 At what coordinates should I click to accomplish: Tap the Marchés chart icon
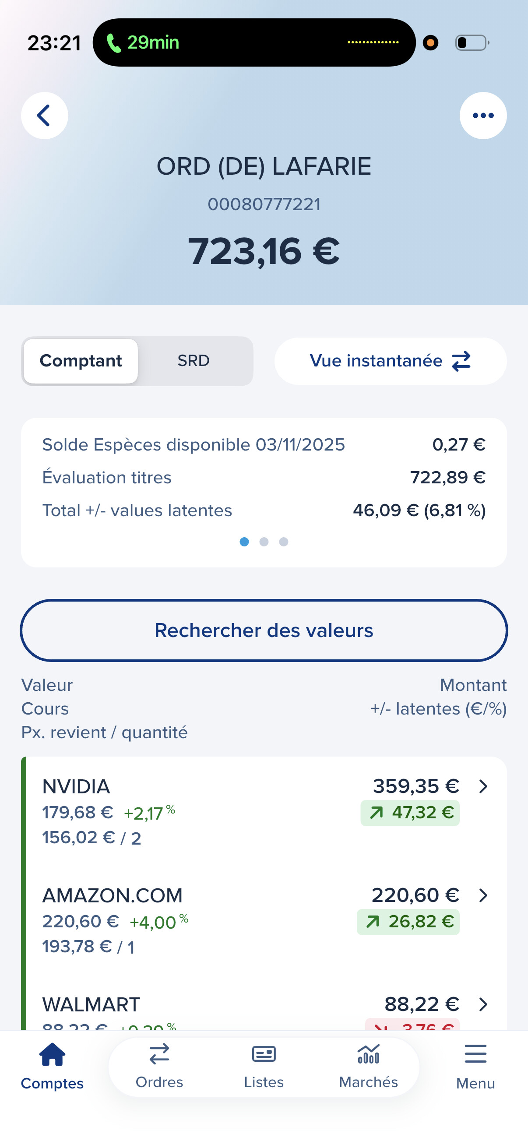click(369, 1055)
